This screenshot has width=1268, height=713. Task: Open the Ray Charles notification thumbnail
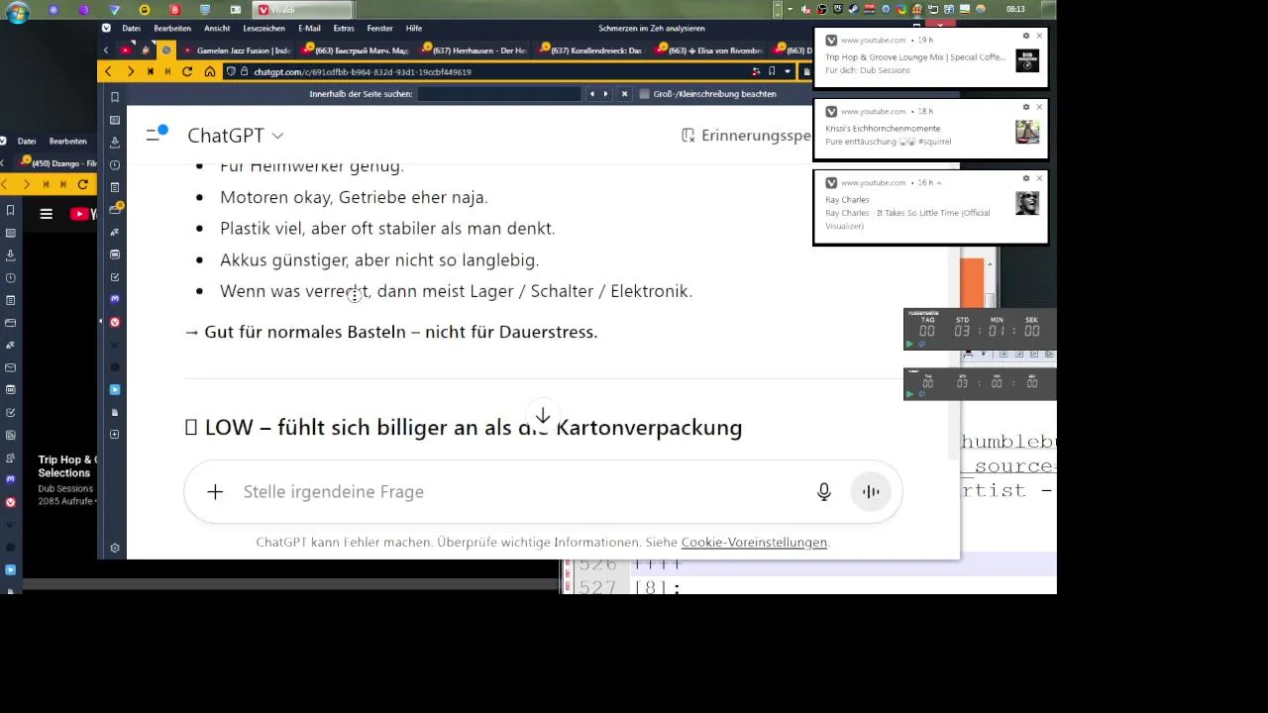click(1027, 203)
